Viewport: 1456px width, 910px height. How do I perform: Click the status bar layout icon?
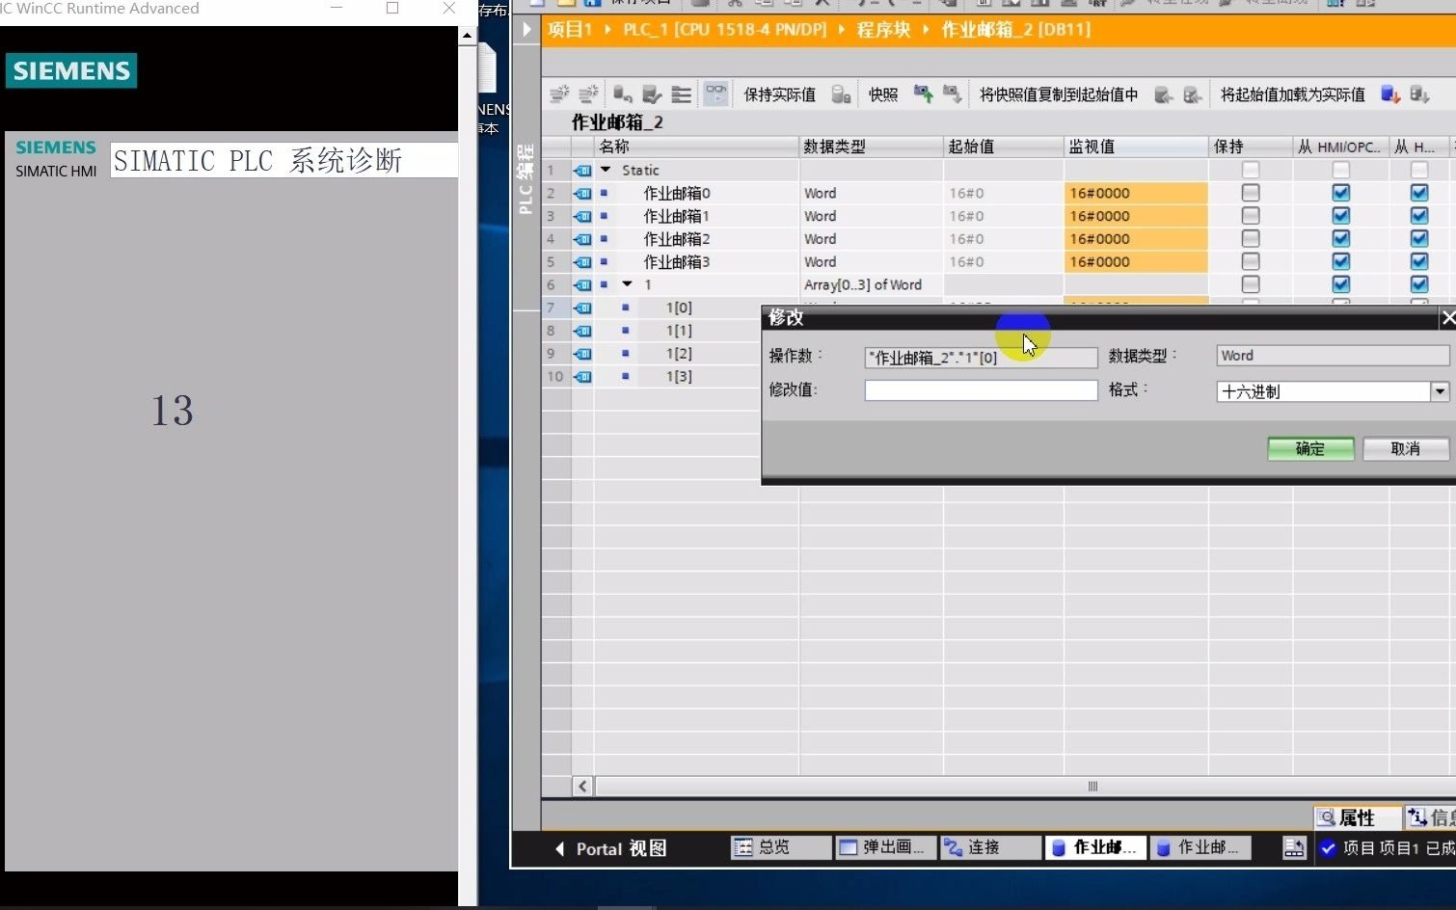(1294, 847)
